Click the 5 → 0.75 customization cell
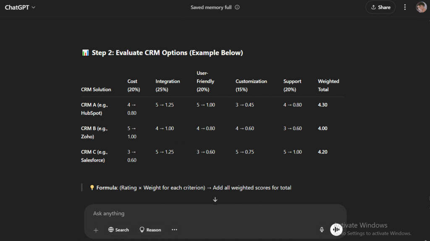Screen dimensions: 430x241 click(245, 152)
